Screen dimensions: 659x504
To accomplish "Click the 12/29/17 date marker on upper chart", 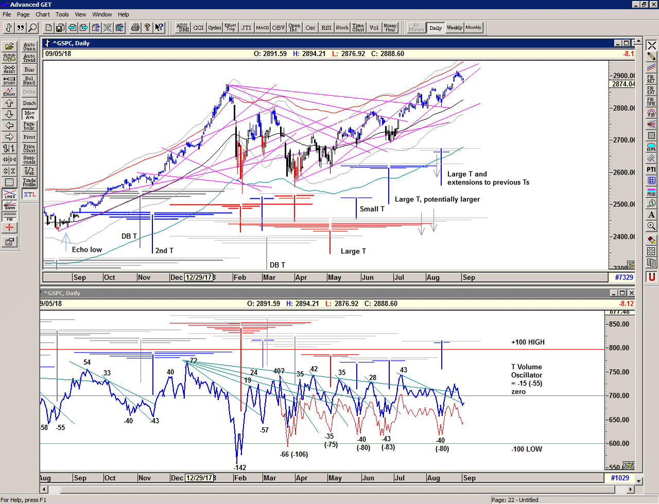I will [199, 277].
